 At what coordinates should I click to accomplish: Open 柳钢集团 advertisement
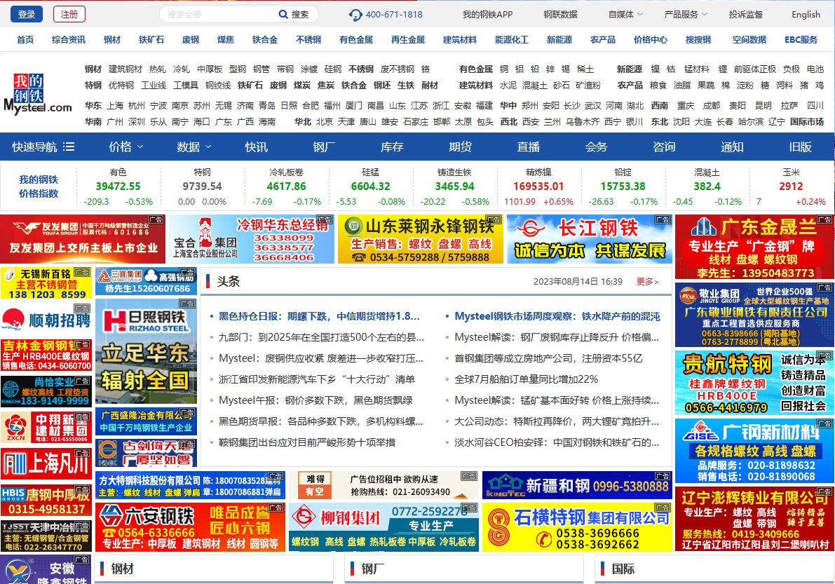[x=383, y=527]
